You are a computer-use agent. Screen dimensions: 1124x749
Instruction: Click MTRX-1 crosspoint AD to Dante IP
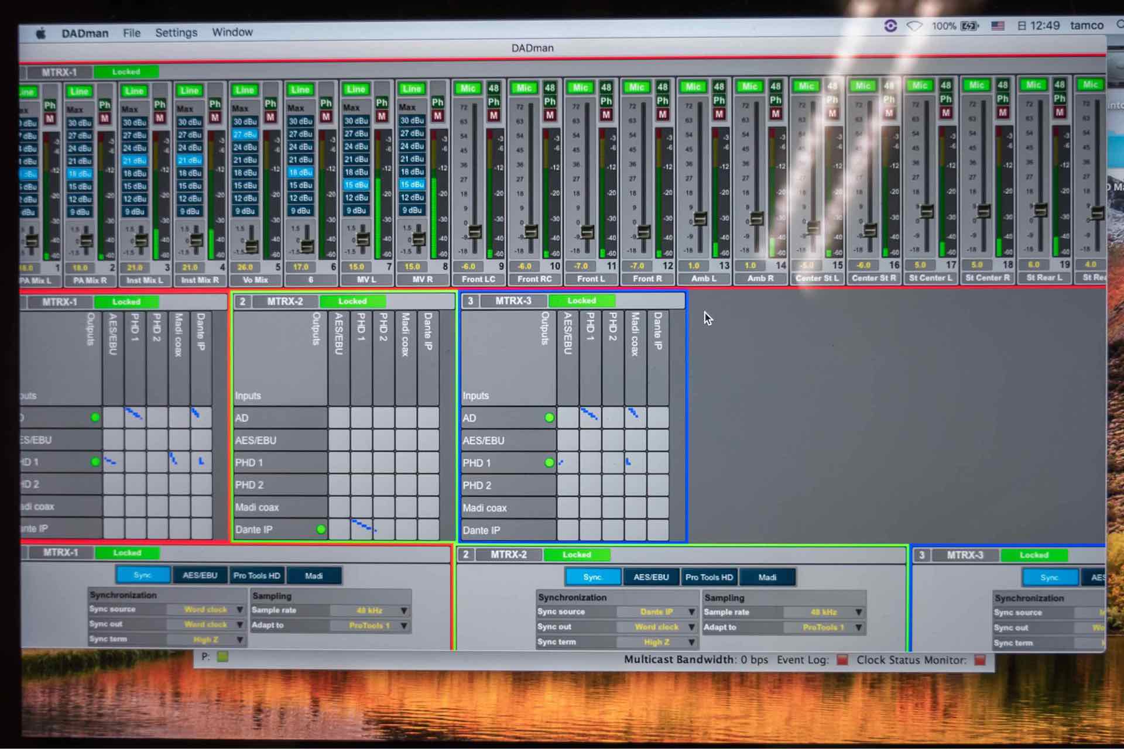pos(201,417)
